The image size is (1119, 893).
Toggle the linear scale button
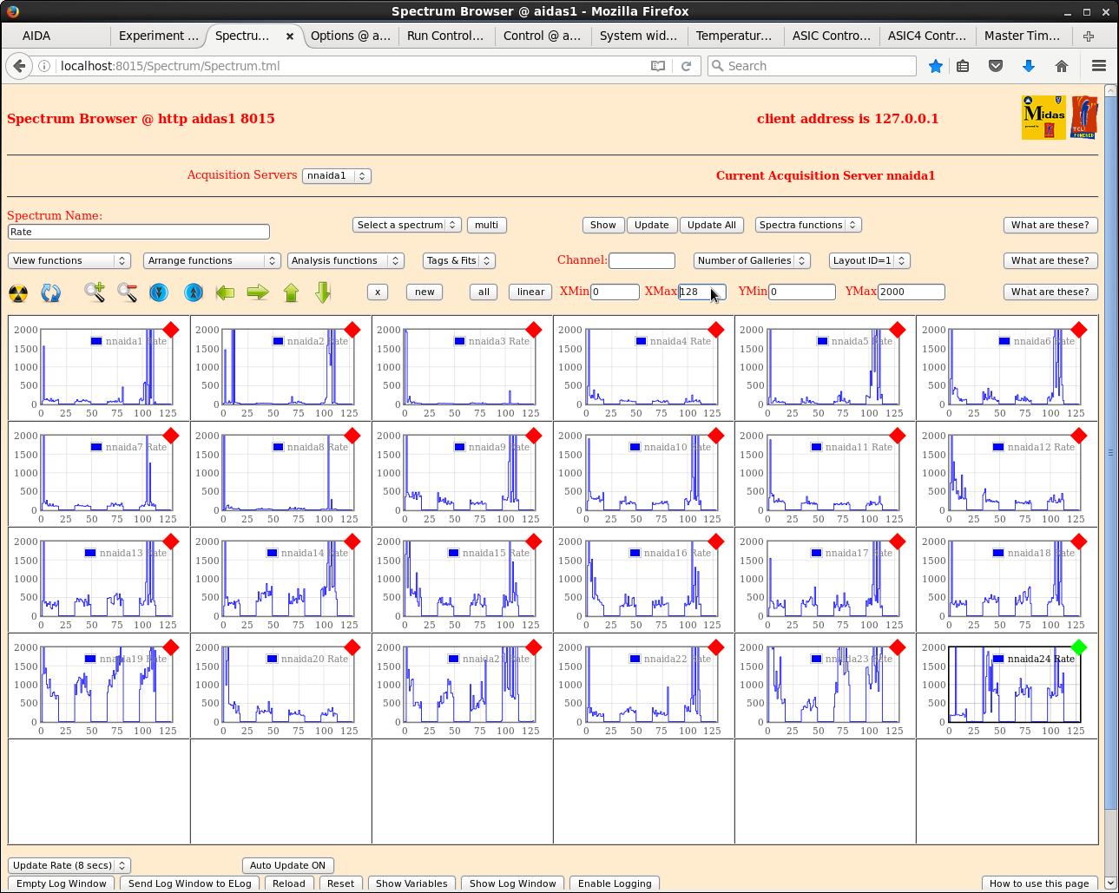[x=530, y=292]
